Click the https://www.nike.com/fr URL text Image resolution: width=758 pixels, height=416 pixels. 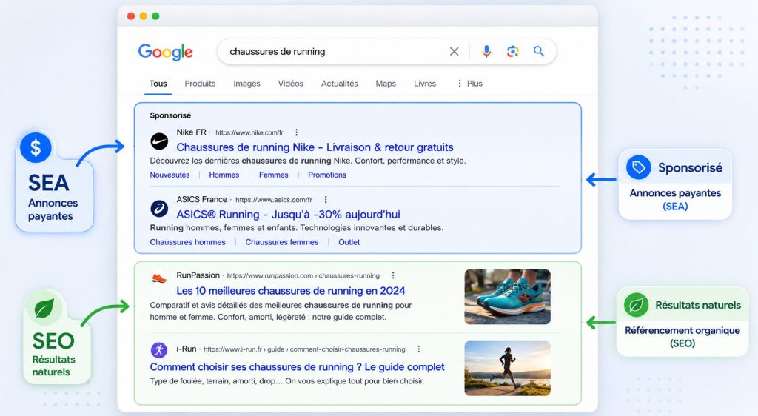coord(249,132)
